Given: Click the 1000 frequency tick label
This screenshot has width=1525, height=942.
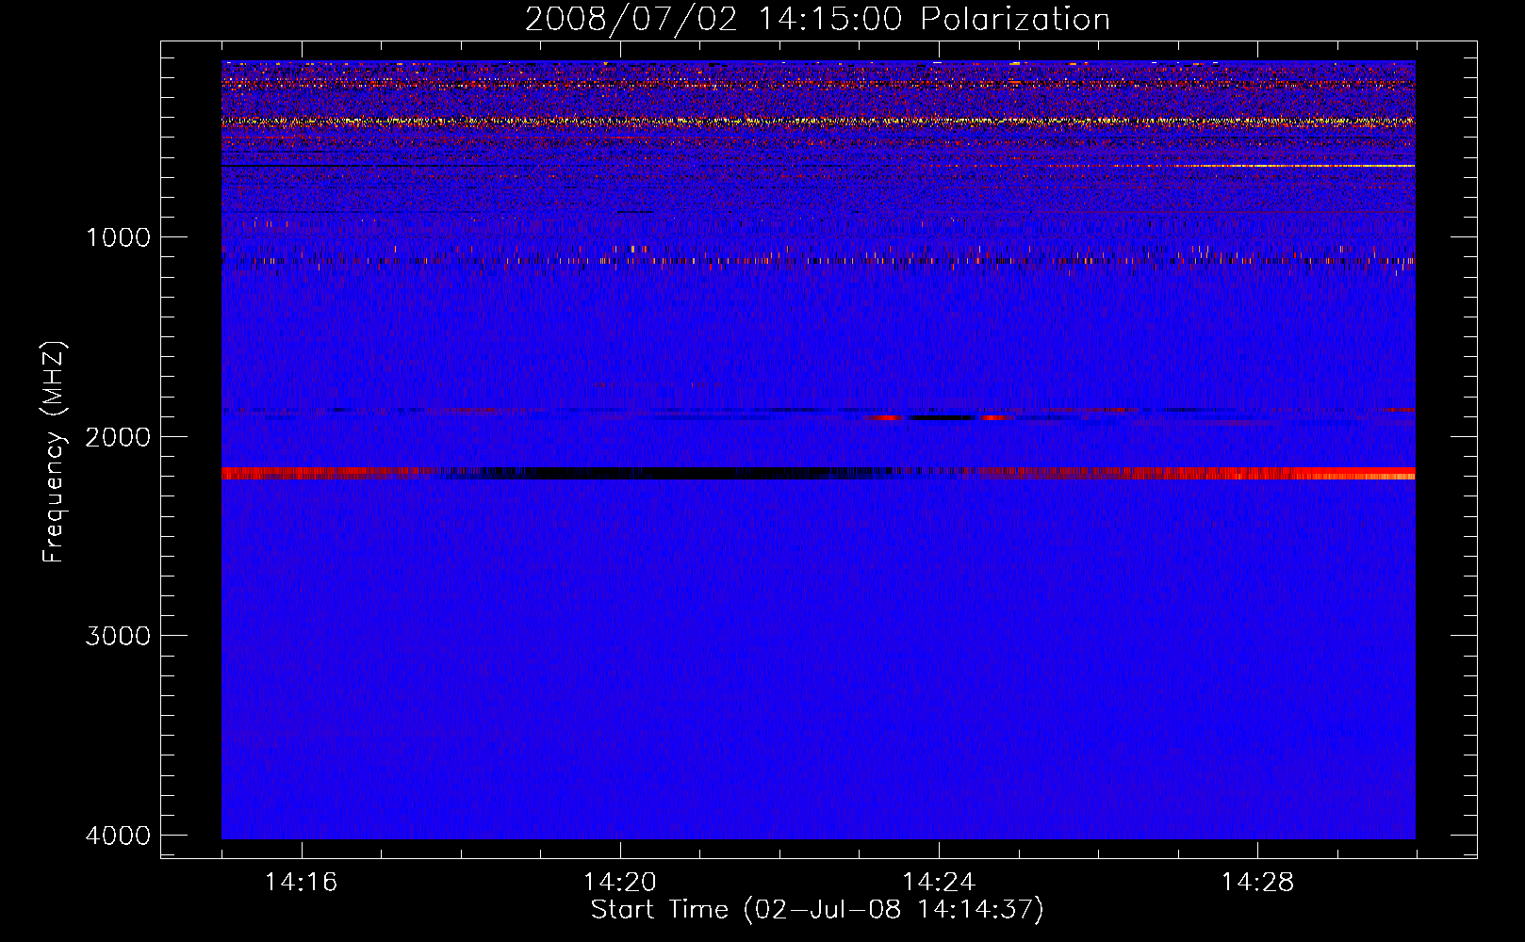Looking at the screenshot, I should tap(118, 236).
